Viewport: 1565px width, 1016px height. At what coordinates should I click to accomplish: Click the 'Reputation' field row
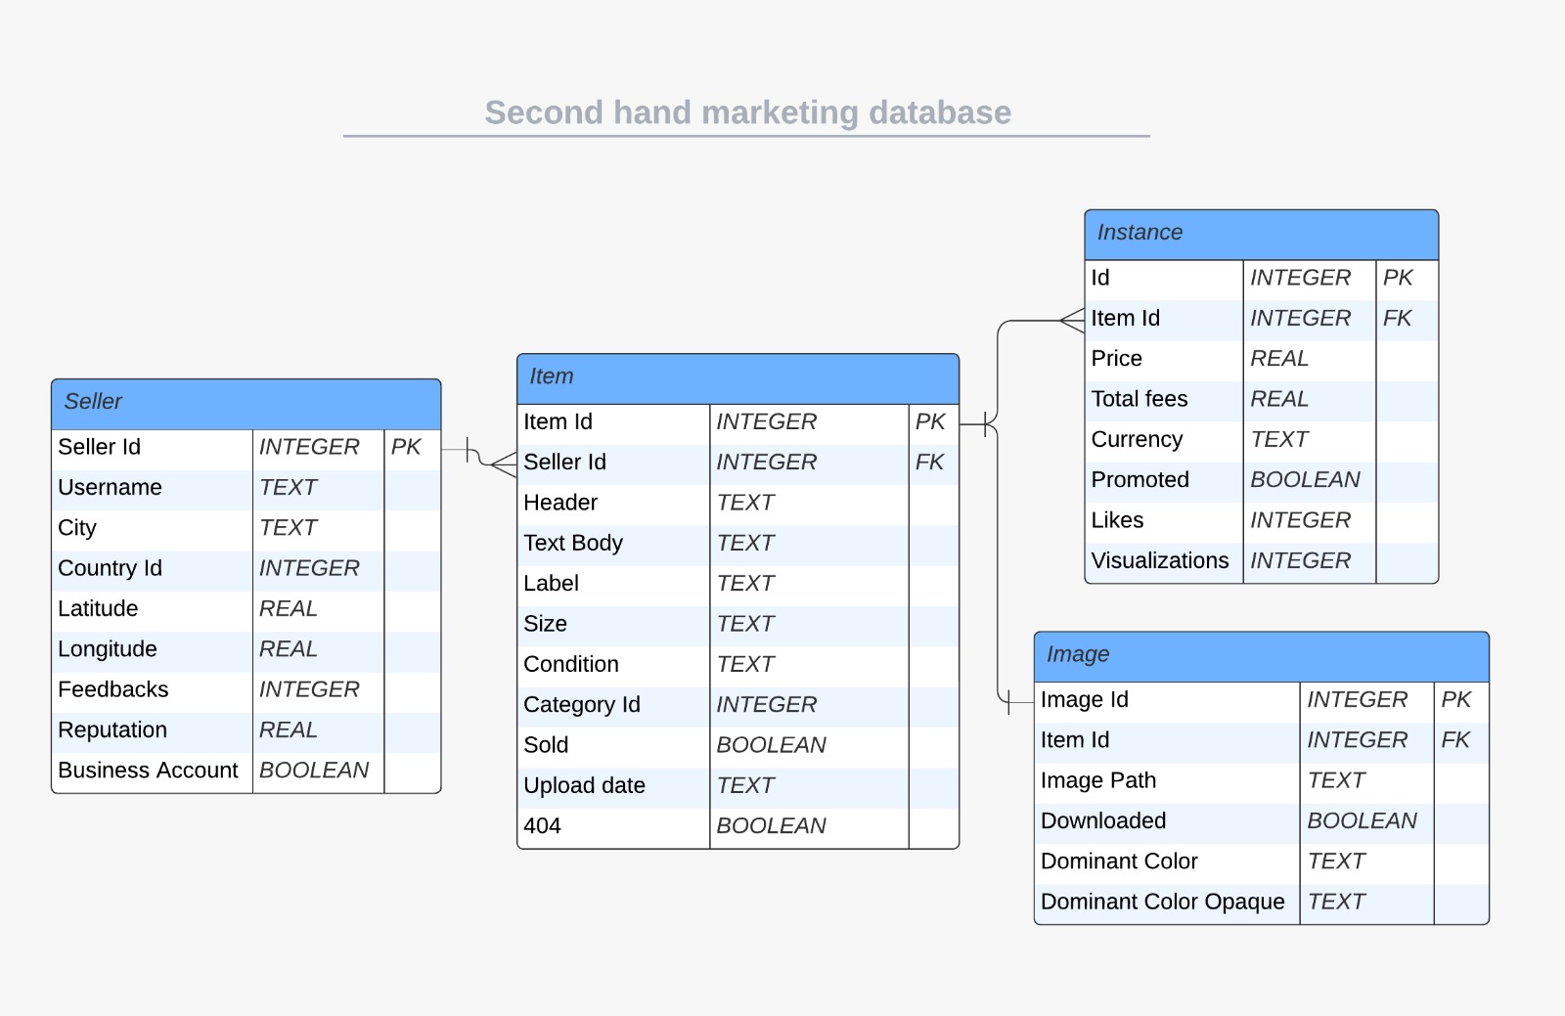click(x=246, y=729)
